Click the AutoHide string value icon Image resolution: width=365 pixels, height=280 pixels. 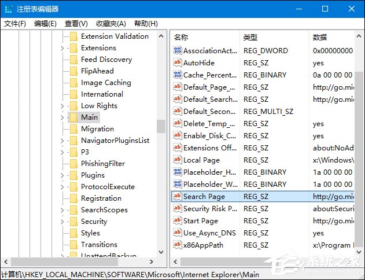point(178,62)
